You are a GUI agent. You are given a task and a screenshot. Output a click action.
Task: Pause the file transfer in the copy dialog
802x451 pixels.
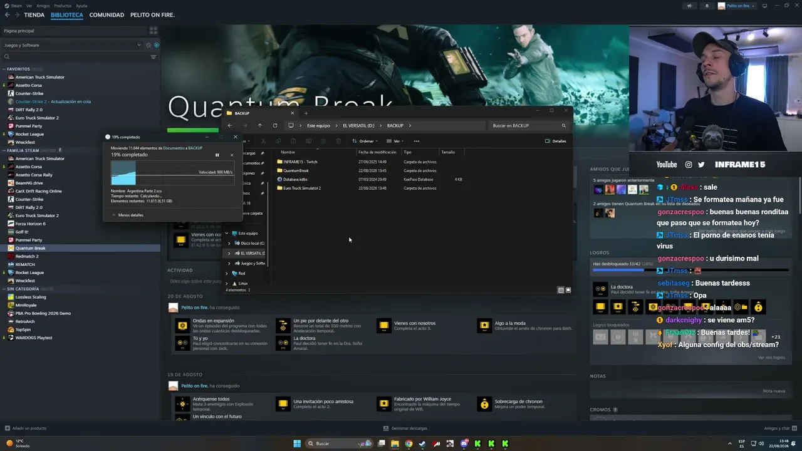[217, 155]
